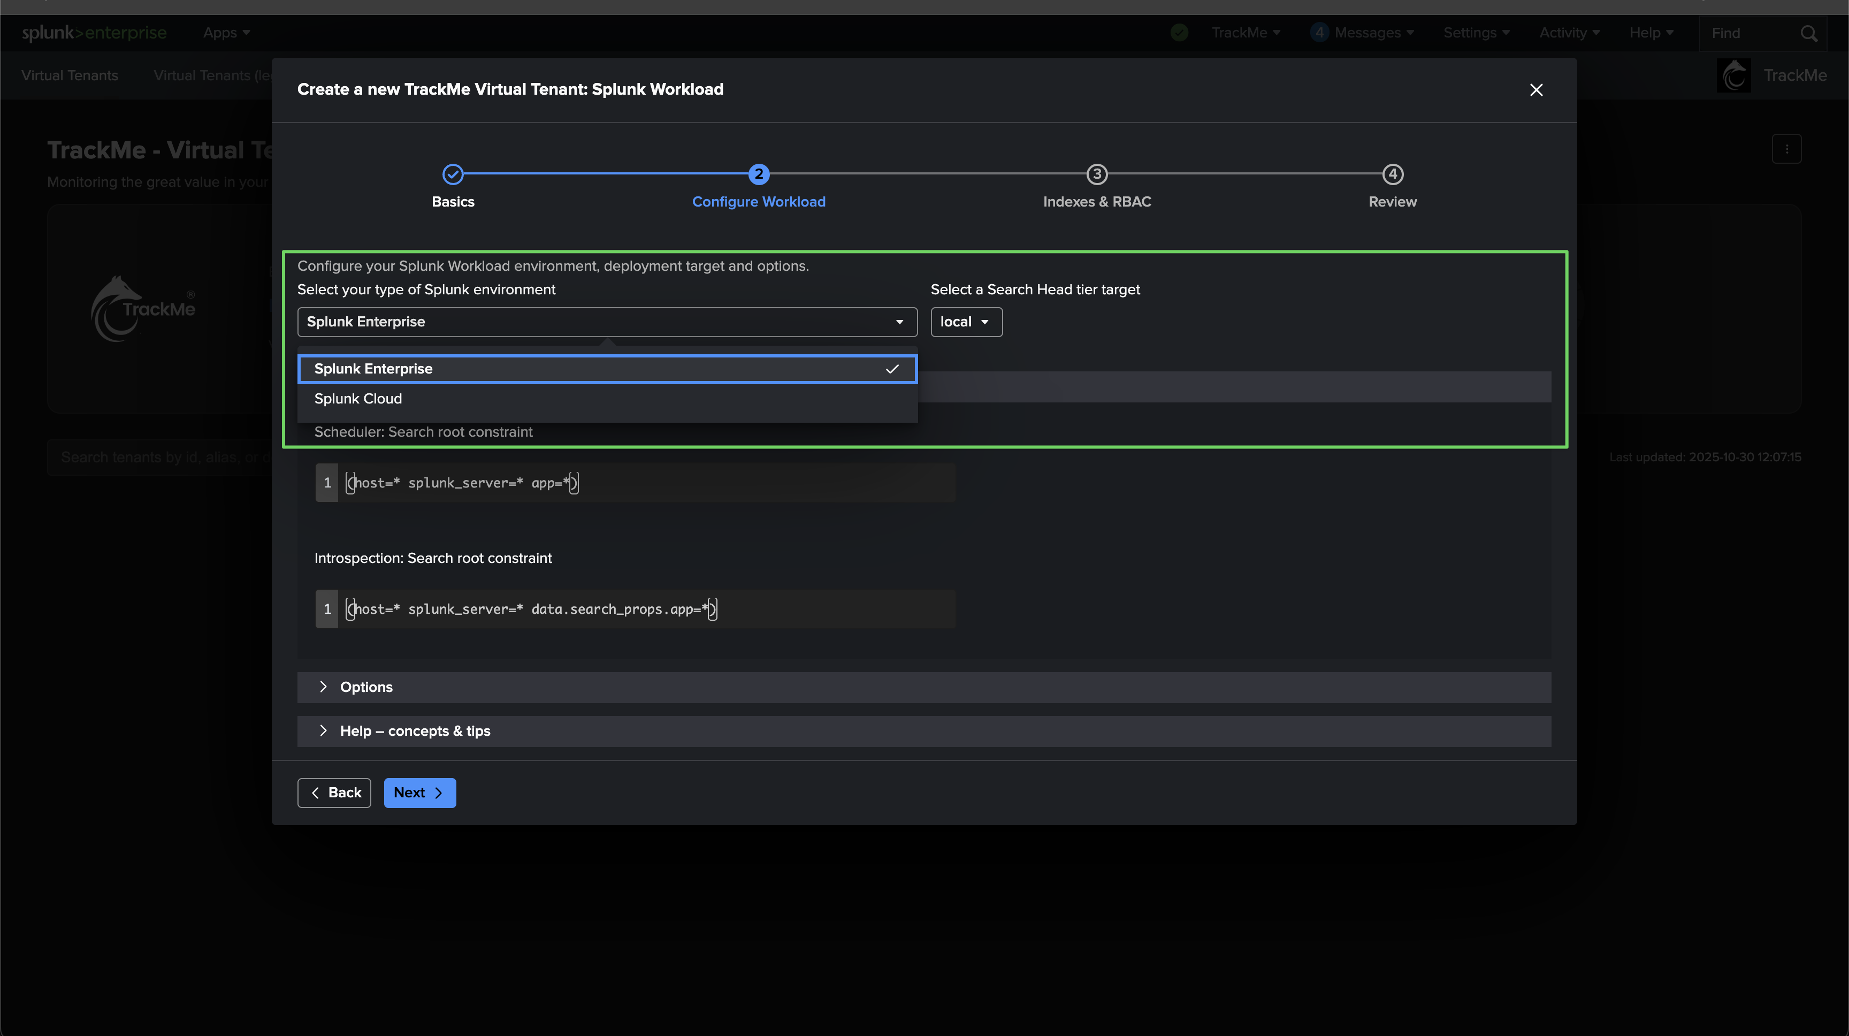Click the search magnifier icon in Find
The width and height of the screenshot is (1849, 1036).
pyautogui.click(x=1808, y=33)
